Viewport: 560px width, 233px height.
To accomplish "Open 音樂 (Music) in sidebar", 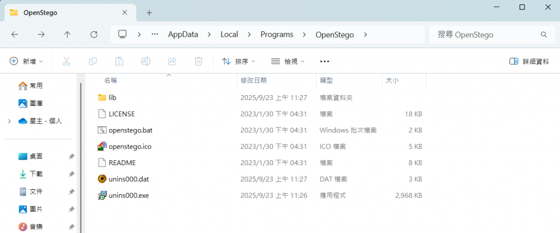I will (x=31, y=226).
